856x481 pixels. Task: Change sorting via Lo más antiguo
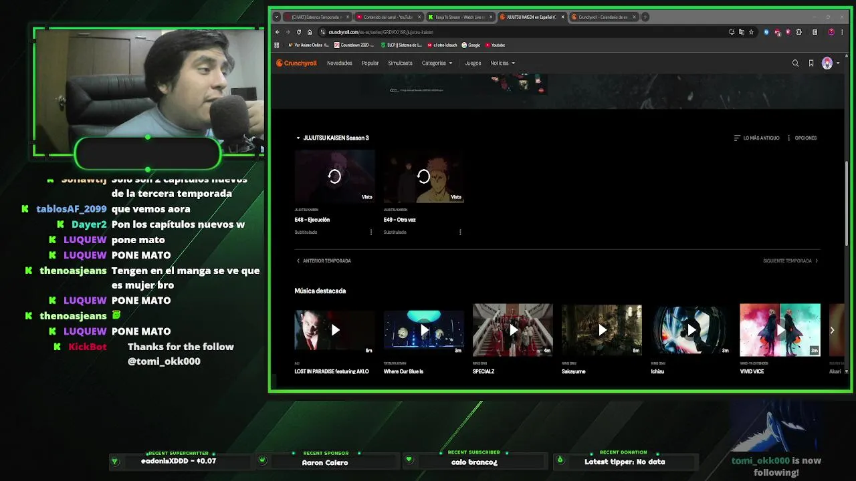pyautogui.click(x=756, y=138)
